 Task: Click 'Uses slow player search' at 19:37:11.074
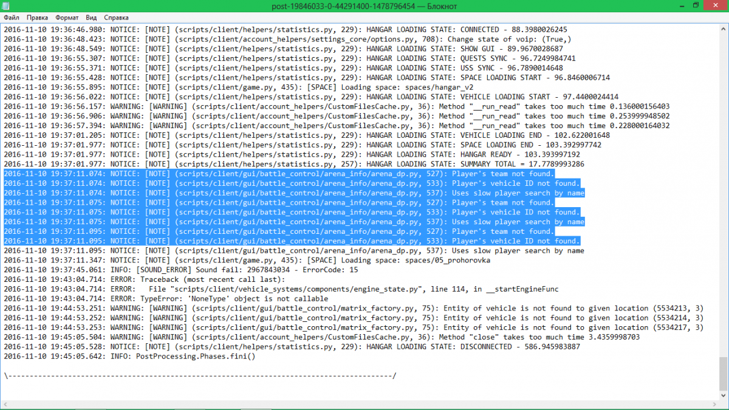(502, 193)
